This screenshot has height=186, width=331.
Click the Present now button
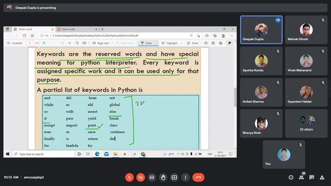174,177
